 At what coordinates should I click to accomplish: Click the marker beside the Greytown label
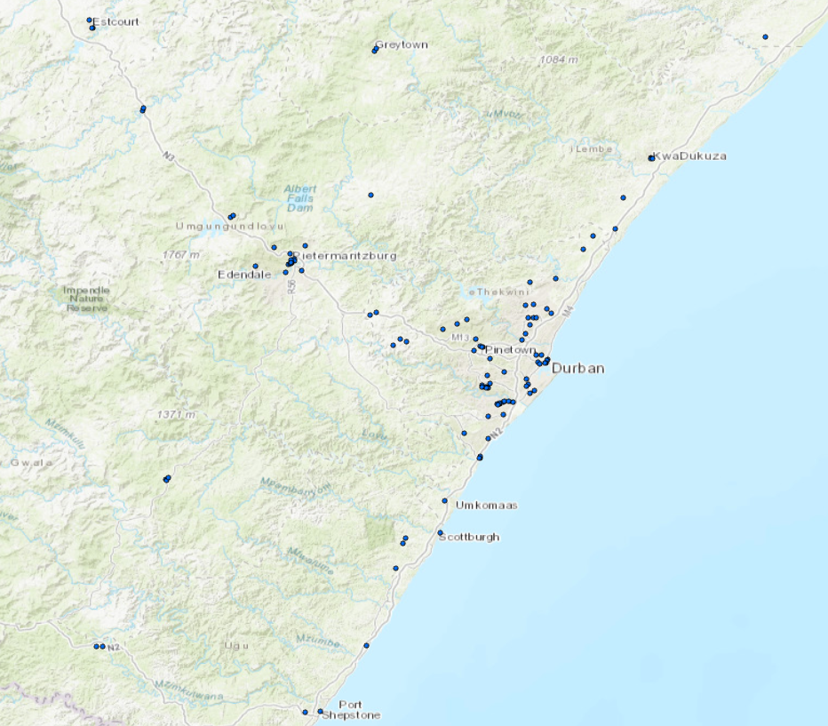point(375,51)
